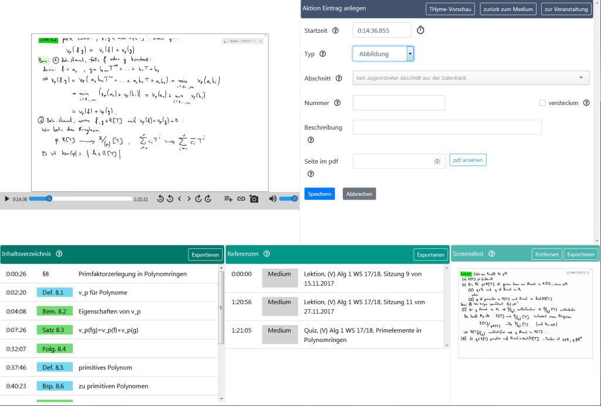Mute the video with the speaker icon
601x406 pixels.
(x=273, y=199)
